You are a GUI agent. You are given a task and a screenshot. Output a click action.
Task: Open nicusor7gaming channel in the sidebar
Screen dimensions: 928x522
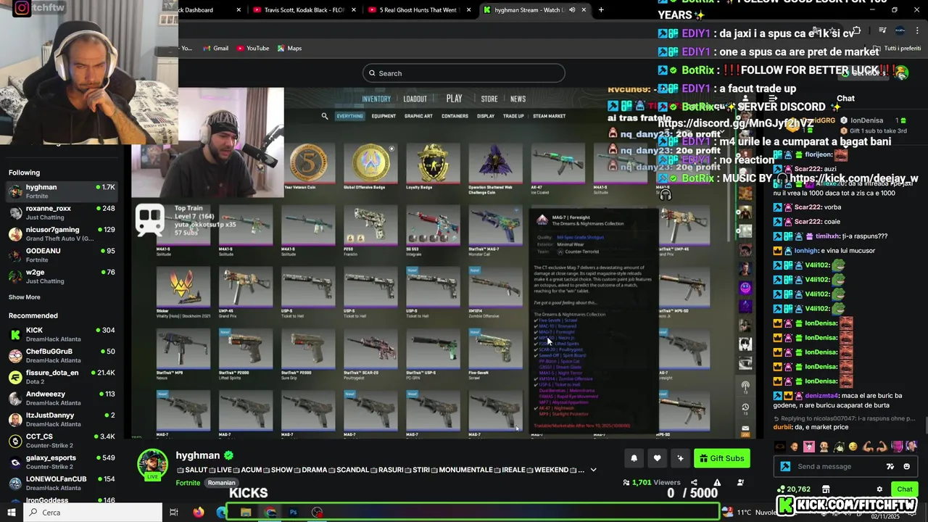[62, 233]
